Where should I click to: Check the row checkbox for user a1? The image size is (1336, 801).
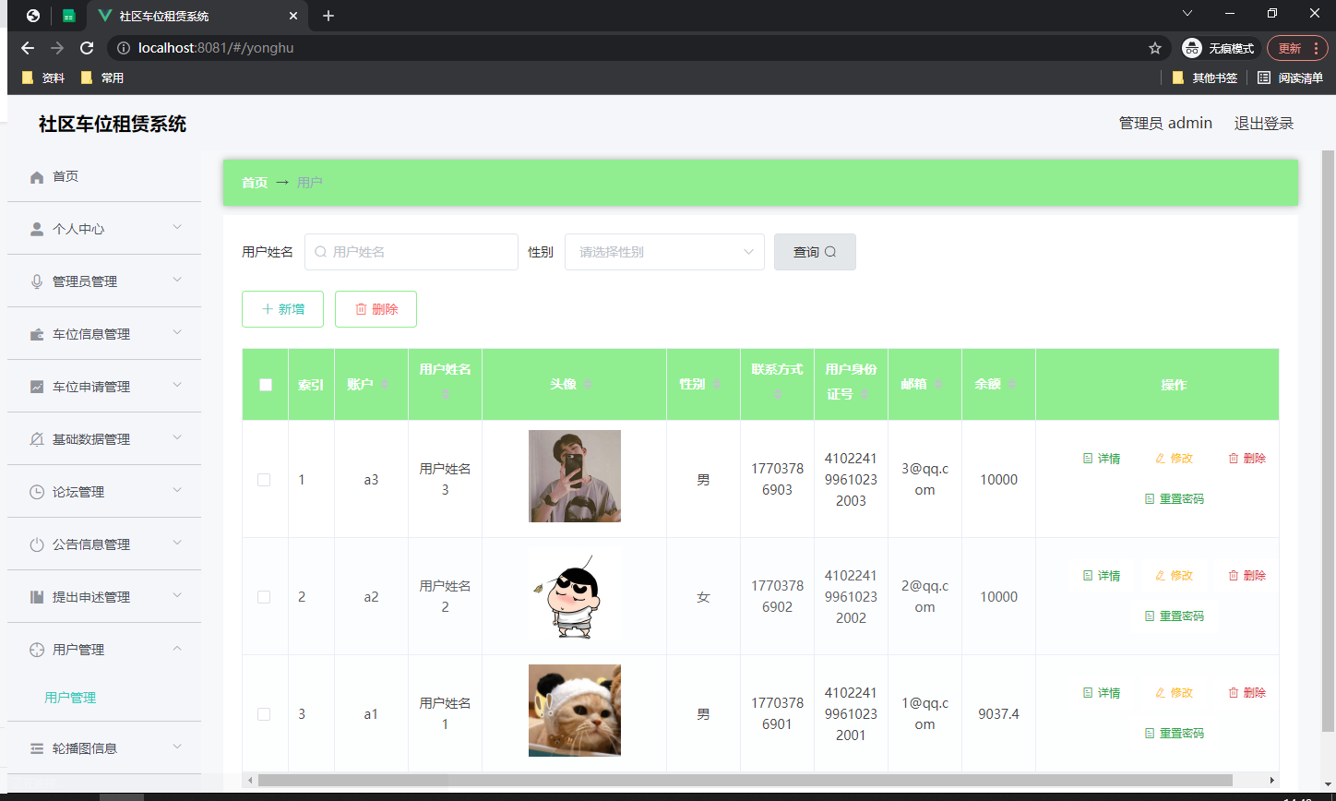[x=265, y=713]
